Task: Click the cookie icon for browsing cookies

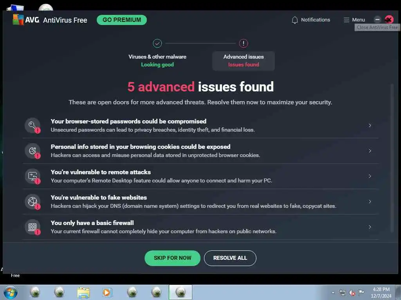Action: (33, 150)
